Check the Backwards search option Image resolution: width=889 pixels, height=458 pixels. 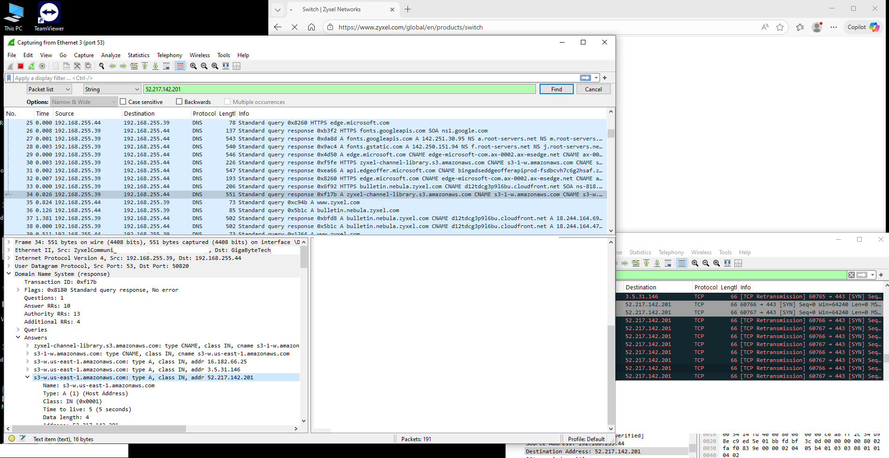click(179, 102)
